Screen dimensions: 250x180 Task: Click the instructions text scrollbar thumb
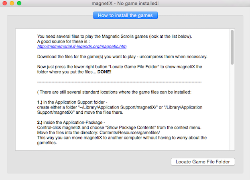(x=232, y=47)
